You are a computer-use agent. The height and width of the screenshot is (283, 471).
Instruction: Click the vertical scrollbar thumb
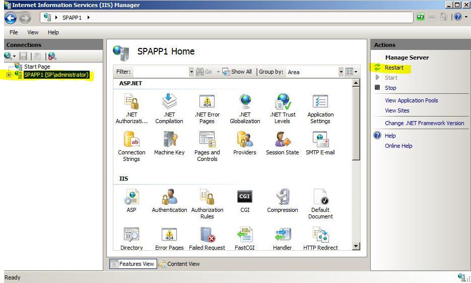pos(356,124)
